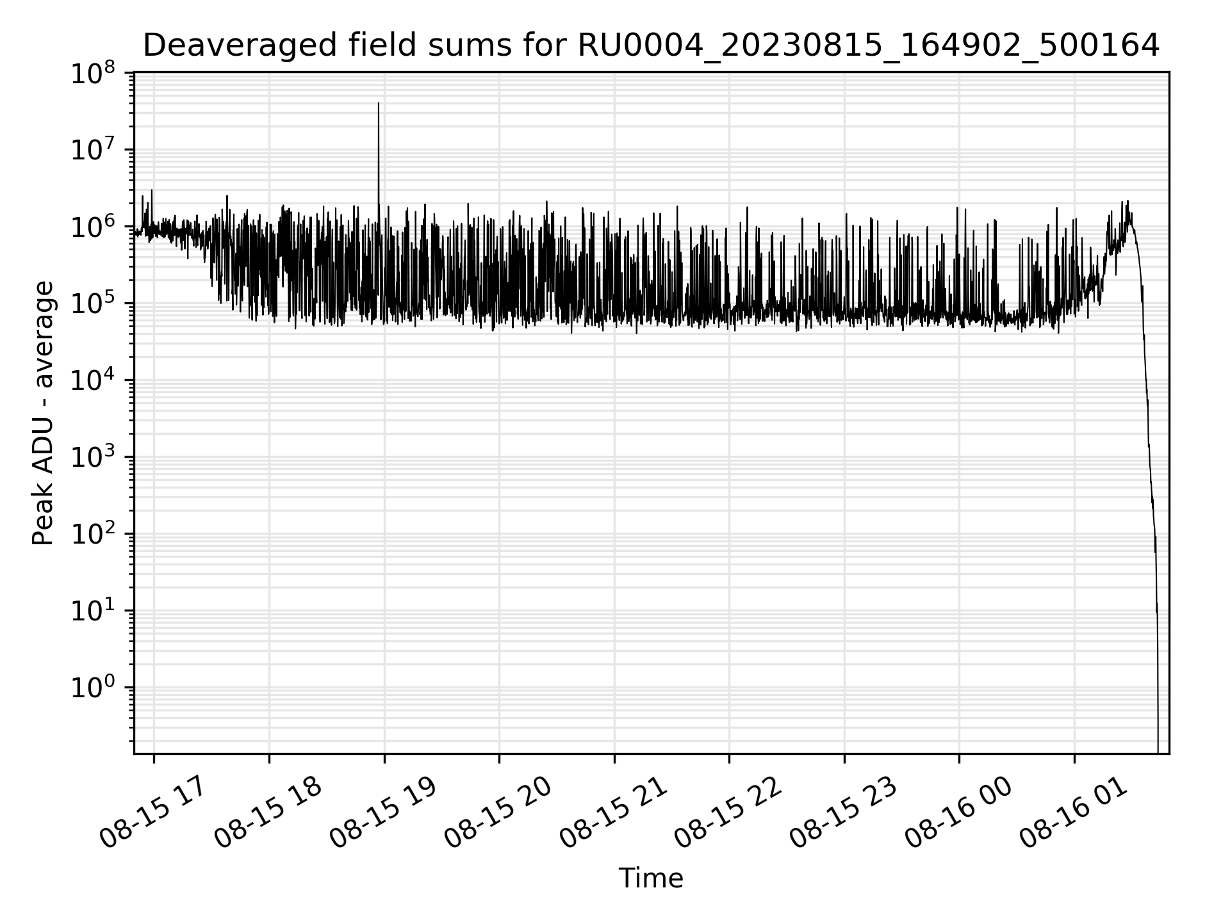Viewport: 1230px width, 922px height.
Task: Click the tall spike peak near 08-15 19
Action: click(378, 104)
